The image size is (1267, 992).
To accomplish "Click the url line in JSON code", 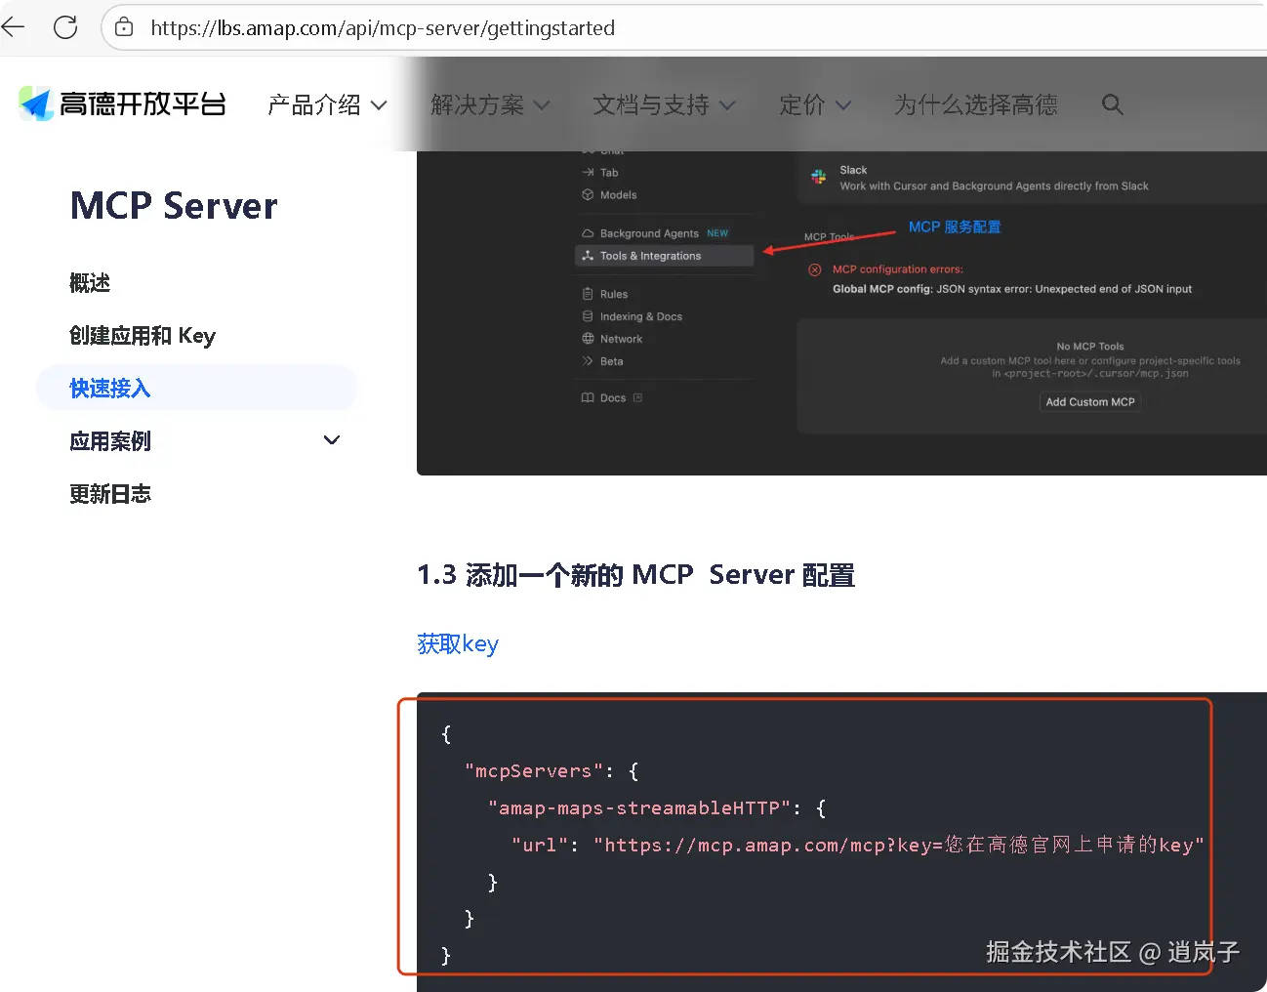I will point(857,845).
